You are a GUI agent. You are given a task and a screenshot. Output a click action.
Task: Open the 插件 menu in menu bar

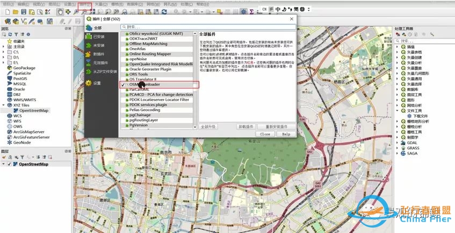coord(85,5)
